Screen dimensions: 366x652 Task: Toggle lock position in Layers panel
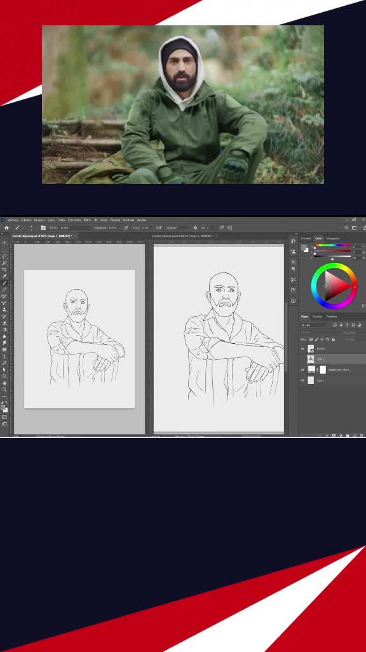tap(322, 339)
